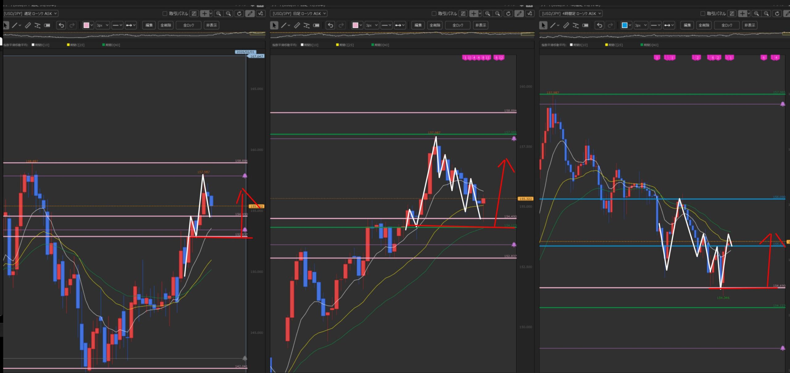Click 全ロック button in the 4-hour chart
790x373 pixels.
[726, 25]
